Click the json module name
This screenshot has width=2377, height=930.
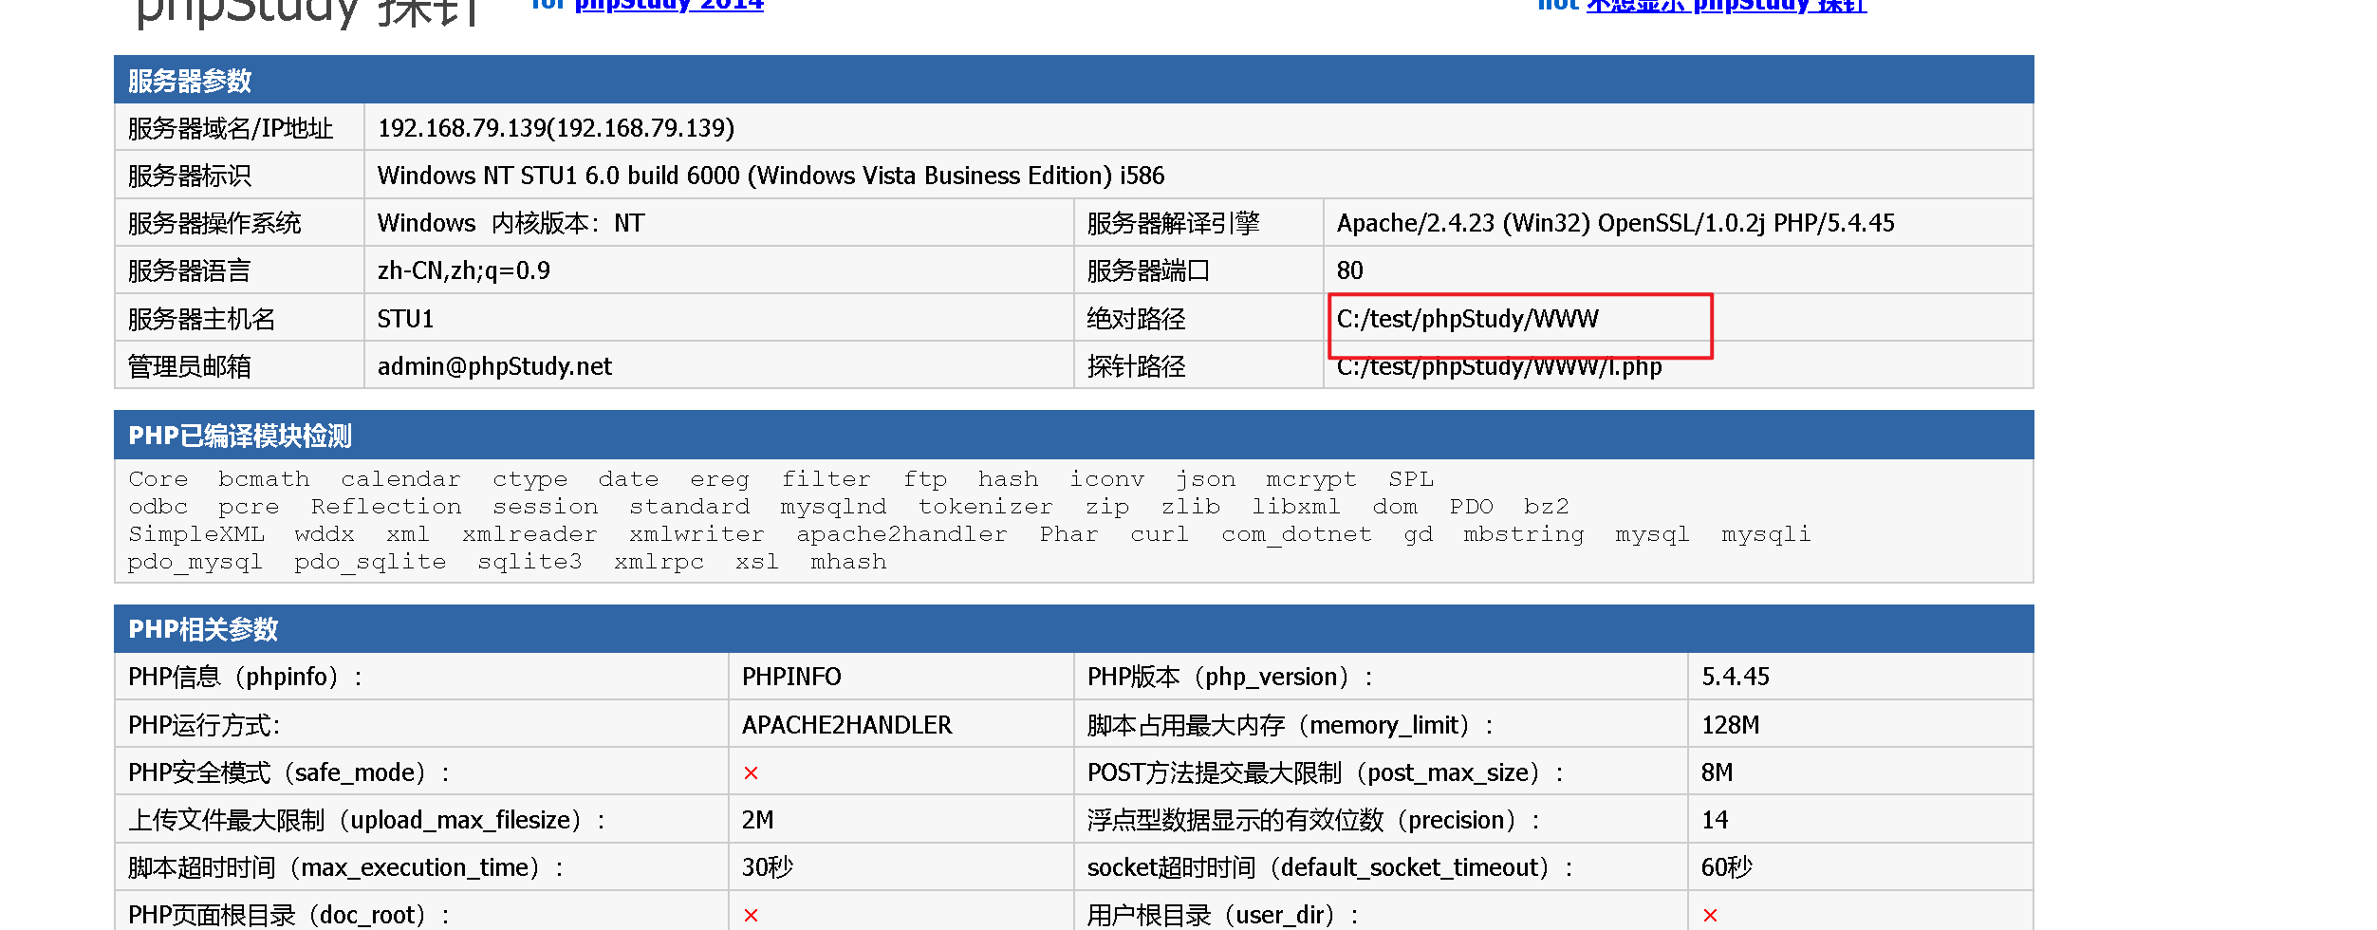1205,480
